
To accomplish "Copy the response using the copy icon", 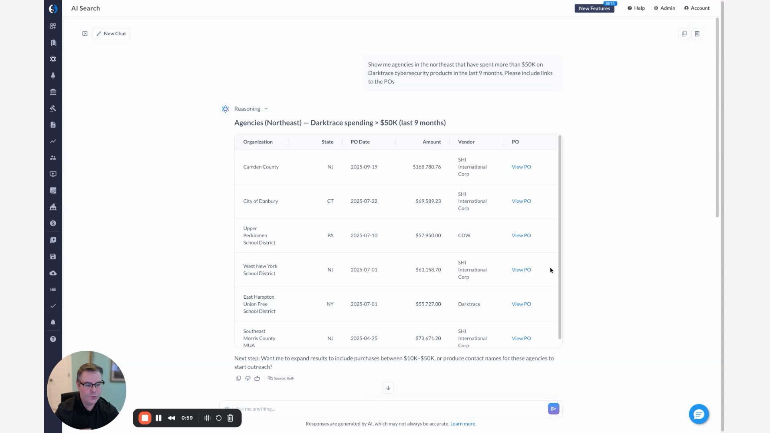I will click(239, 378).
